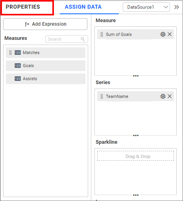Click the 123 numeric icon beside Goals
The image size is (183, 201).
18,66
